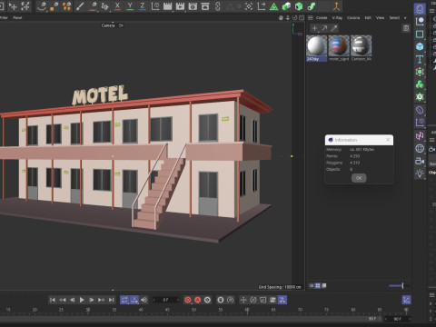Viewport: 436px width, 327px height.
Task: Click the Render View clapperboard icon
Action: [x=167, y=6]
